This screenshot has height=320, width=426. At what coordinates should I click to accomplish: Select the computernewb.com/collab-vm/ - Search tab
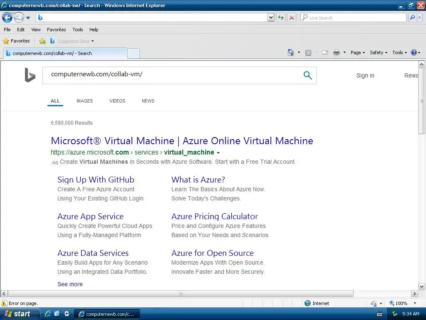coord(65,53)
